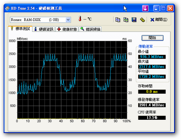The height and width of the screenshot is (139, 181).
Task: Click the blue X exit icon
Action: tap(152, 20)
